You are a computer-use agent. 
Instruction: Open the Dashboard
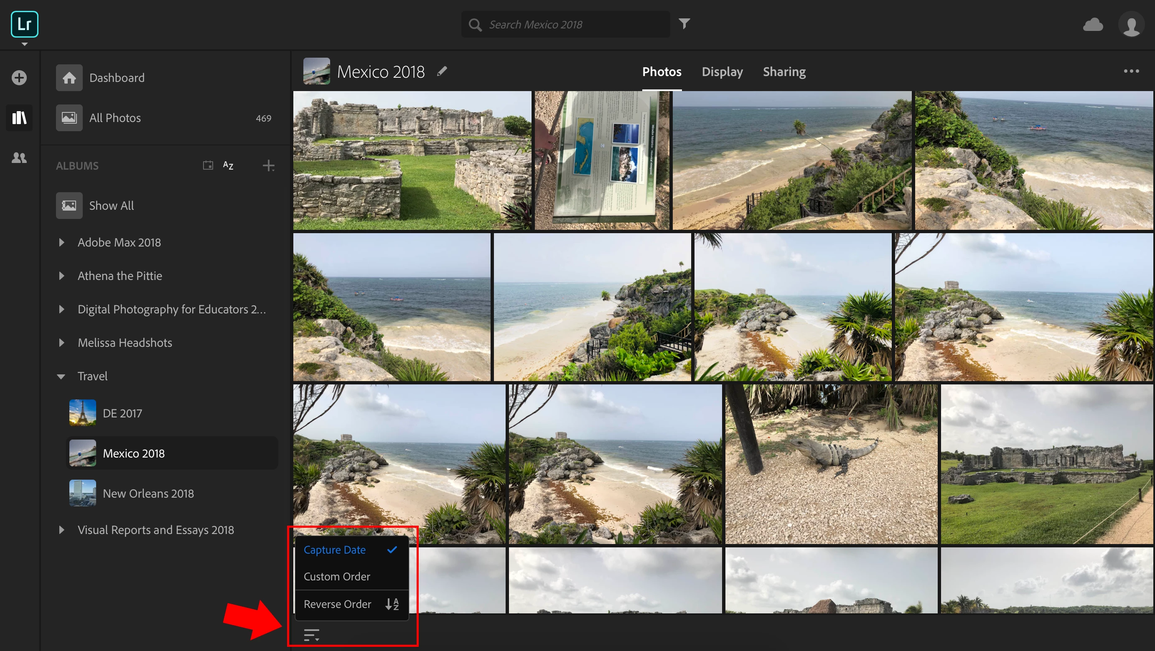coord(116,78)
